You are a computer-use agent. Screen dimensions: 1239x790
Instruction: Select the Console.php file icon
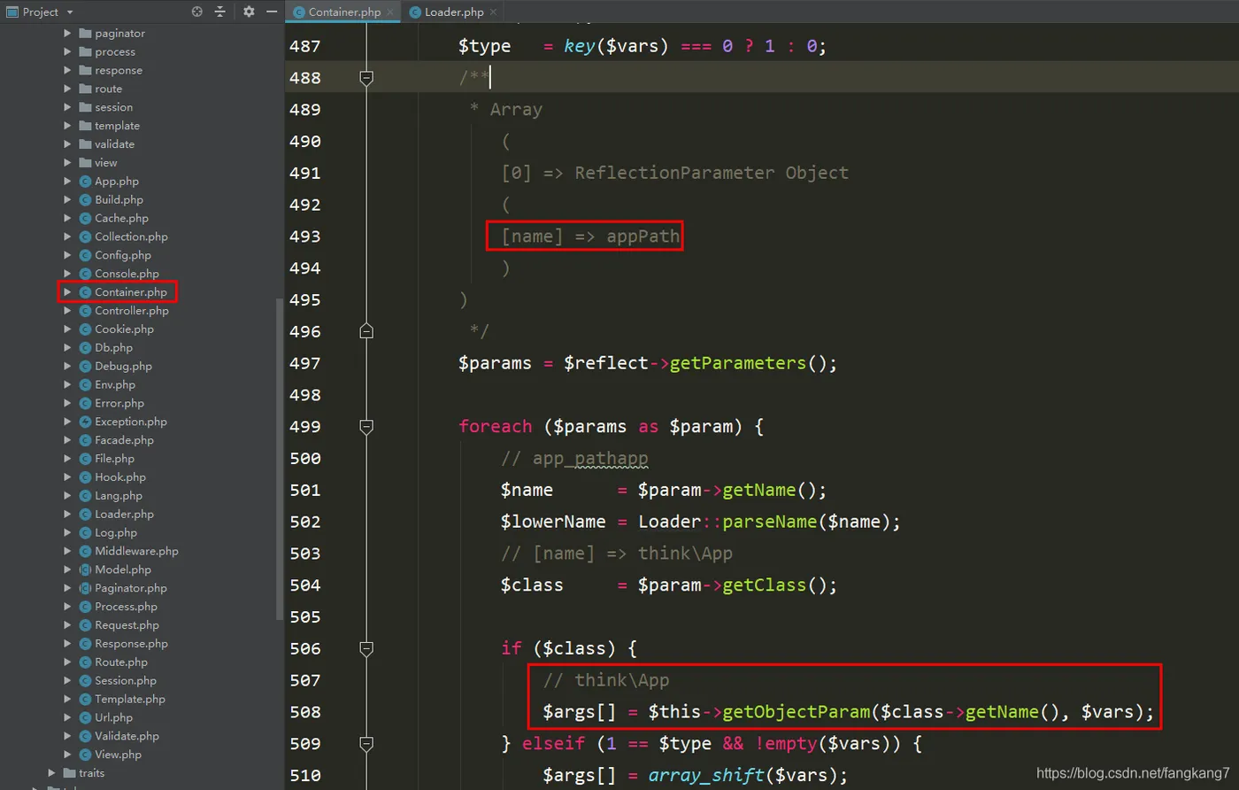(x=86, y=274)
